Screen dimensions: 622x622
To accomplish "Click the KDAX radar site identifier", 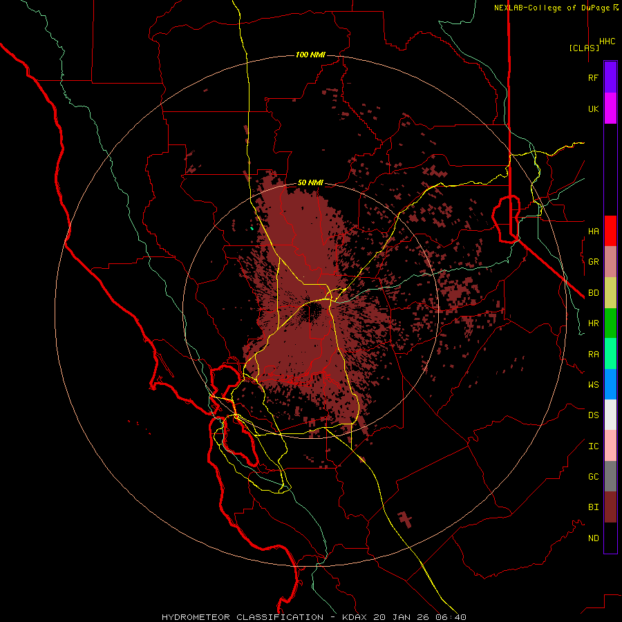I will click(x=355, y=617).
